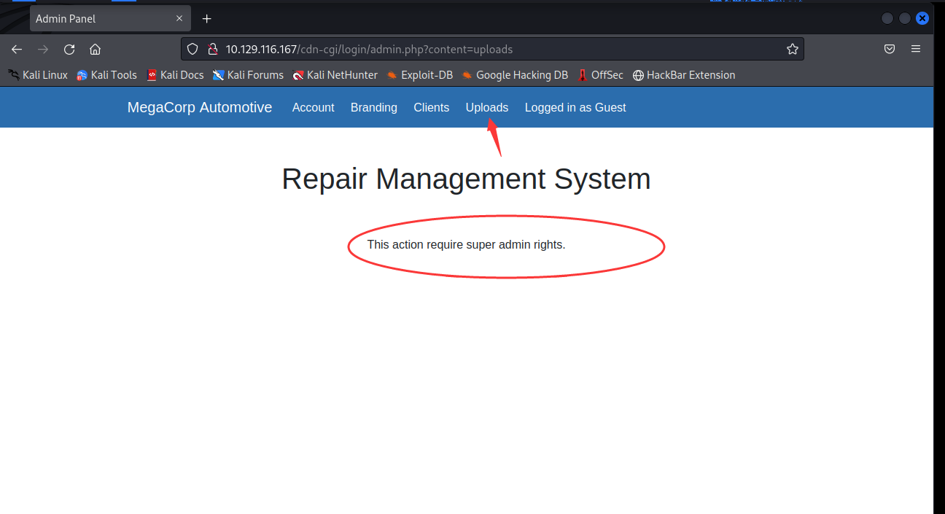Open the Firefox hamburger menu
This screenshot has height=514, width=945.
tap(916, 50)
